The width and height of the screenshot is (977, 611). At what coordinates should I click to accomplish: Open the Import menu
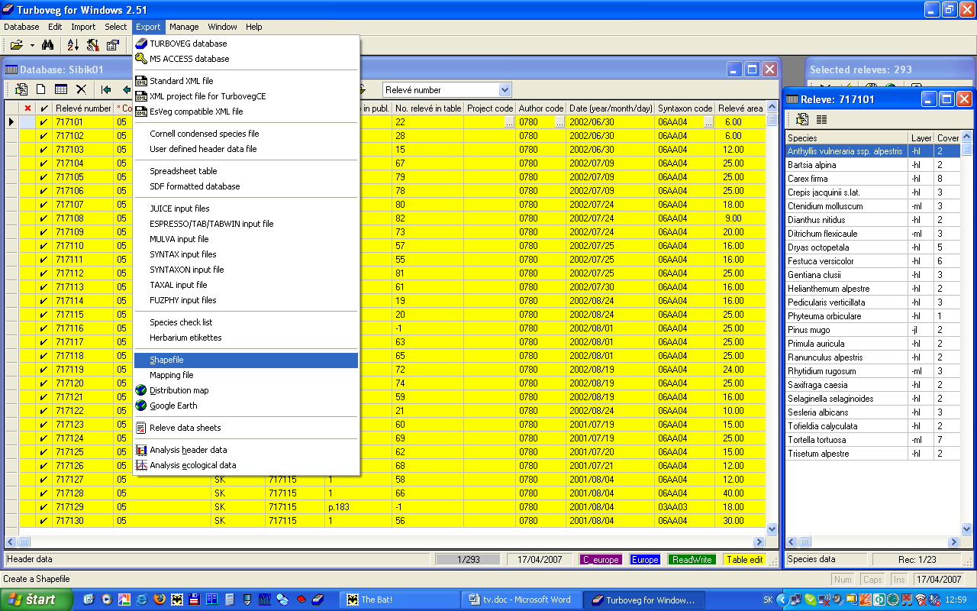[83, 27]
